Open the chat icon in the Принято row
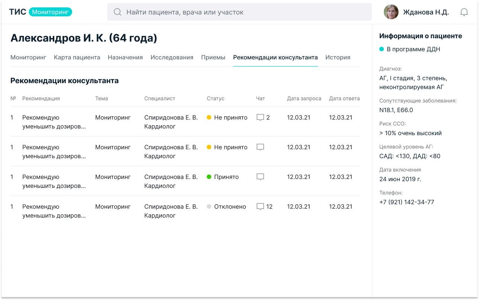 [x=260, y=177]
